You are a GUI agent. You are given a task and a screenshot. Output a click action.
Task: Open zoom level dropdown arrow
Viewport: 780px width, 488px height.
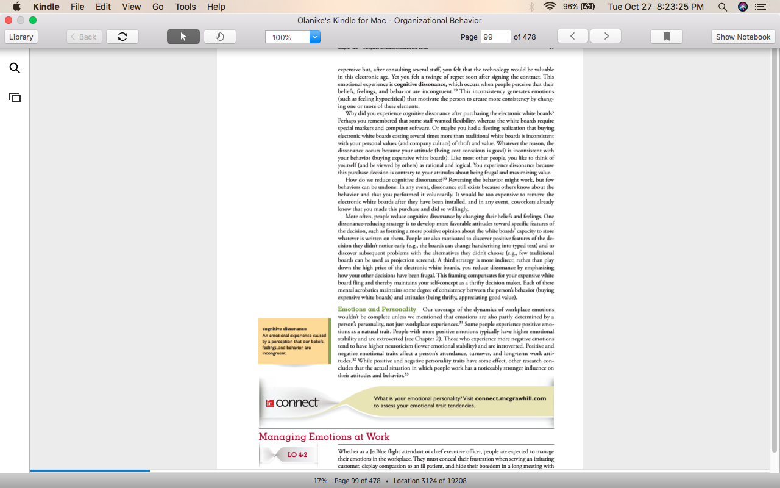(x=315, y=37)
